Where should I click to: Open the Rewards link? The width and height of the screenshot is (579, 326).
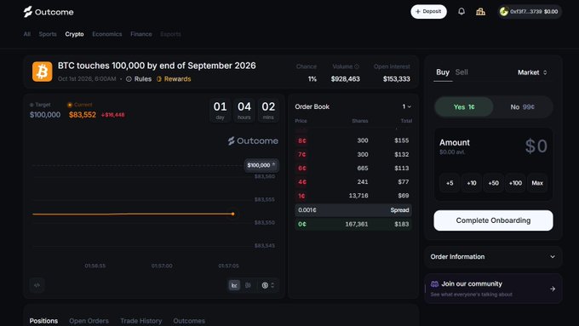[x=174, y=79]
